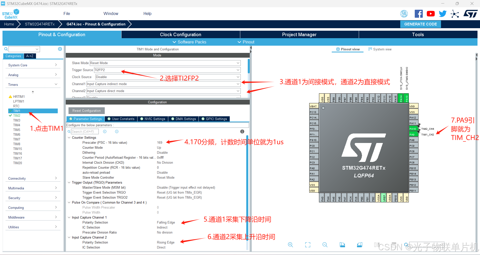Click the STM32CubeMX logo
This screenshot has width=480, height=255.
point(10,14)
